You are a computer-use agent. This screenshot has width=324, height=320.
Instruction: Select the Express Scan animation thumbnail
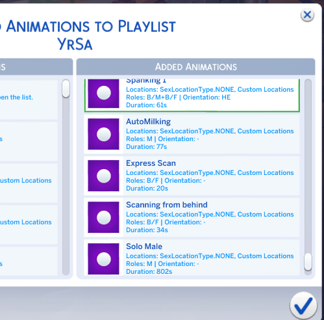point(103,176)
